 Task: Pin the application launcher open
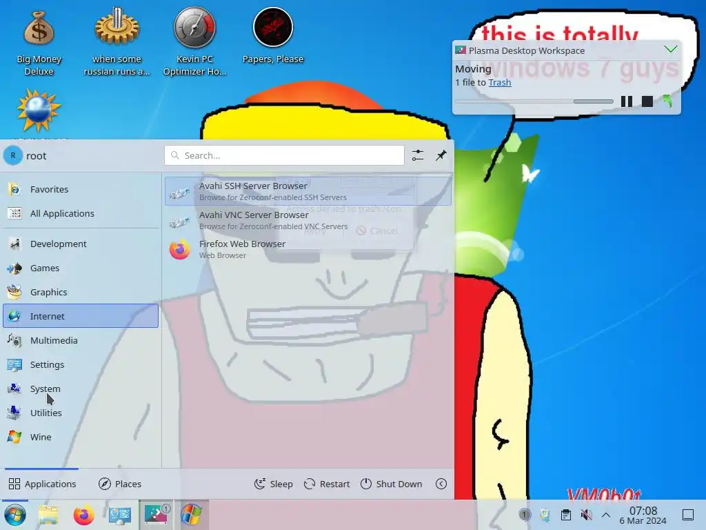[441, 155]
